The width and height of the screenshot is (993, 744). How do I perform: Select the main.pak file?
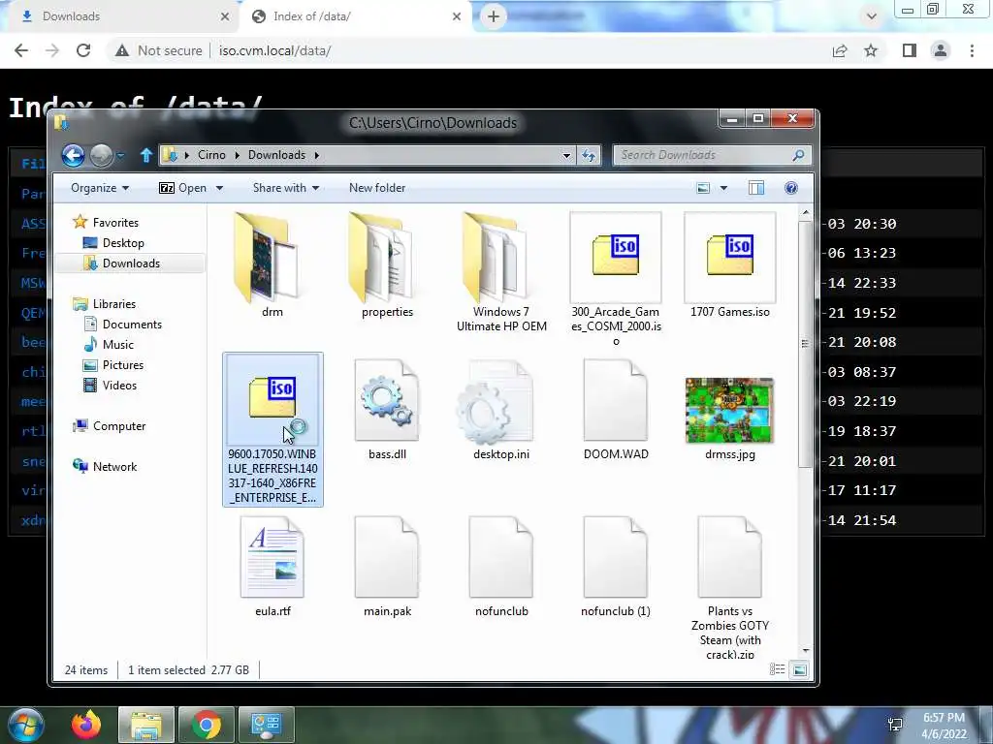click(x=387, y=567)
